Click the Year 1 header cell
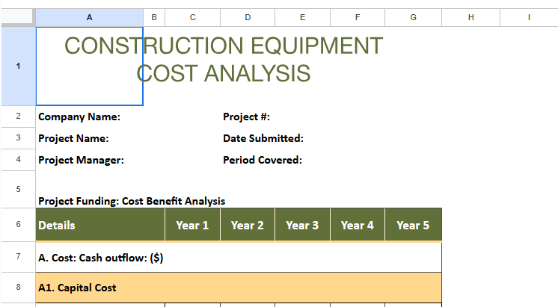This screenshot has width=558, height=307. [x=192, y=225]
